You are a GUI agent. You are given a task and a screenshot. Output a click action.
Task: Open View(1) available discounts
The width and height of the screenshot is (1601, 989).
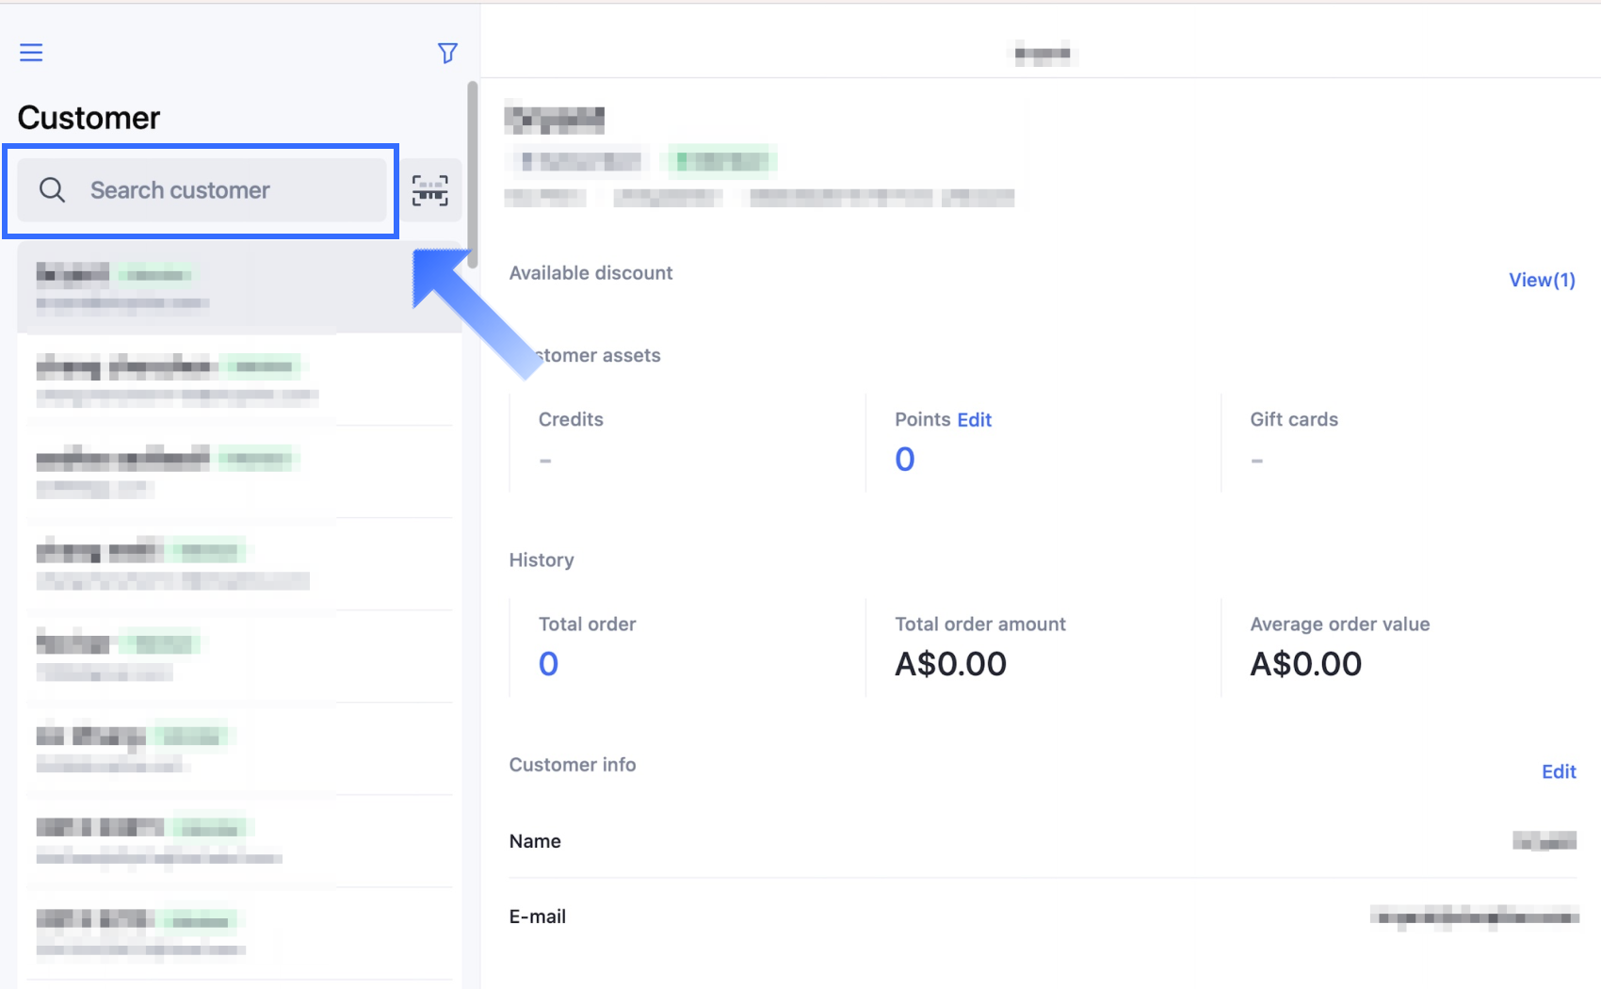[1541, 280]
